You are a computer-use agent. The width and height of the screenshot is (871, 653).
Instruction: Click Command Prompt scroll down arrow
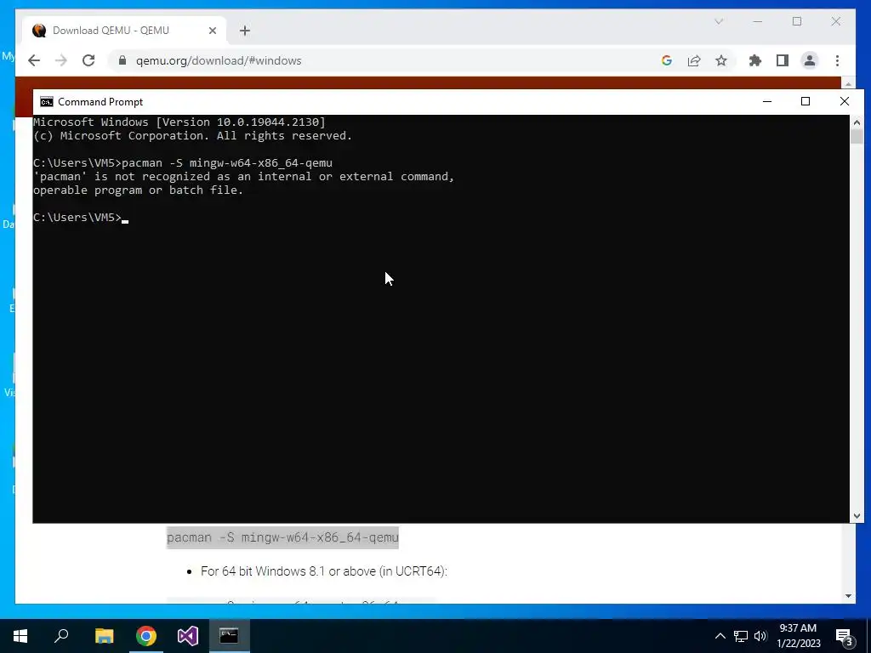(857, 516)
